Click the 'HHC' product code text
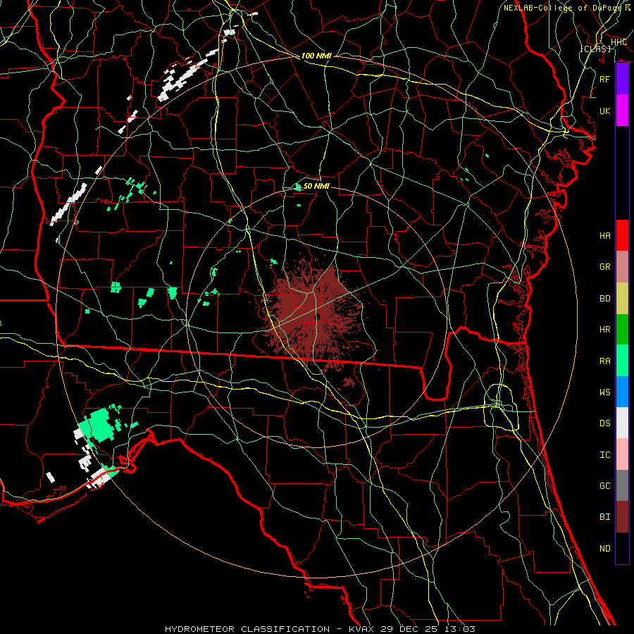The height and width of the screenshot is (634, 634). (619, 42)
